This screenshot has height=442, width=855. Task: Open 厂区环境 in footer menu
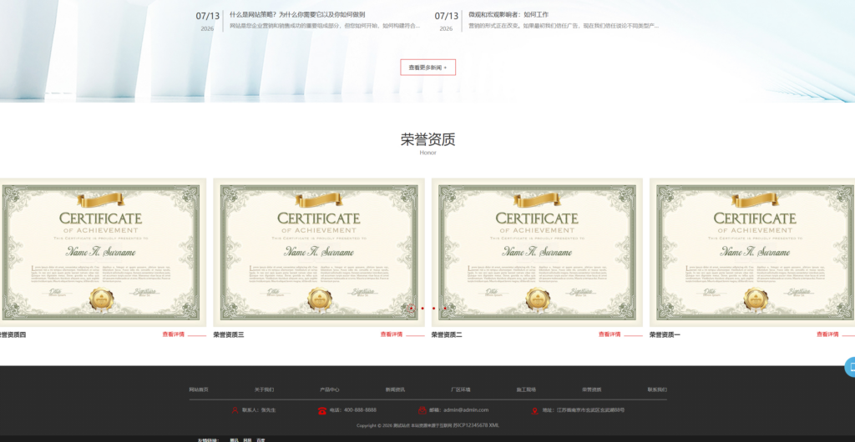pos(461,389)
